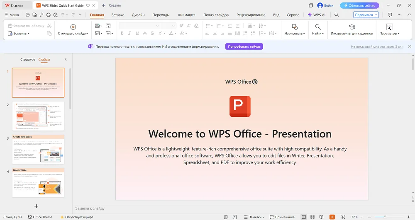415x220 pixels.
Task: Click Не показывай мне это через 3 дня link
Action: click(377, 46)
